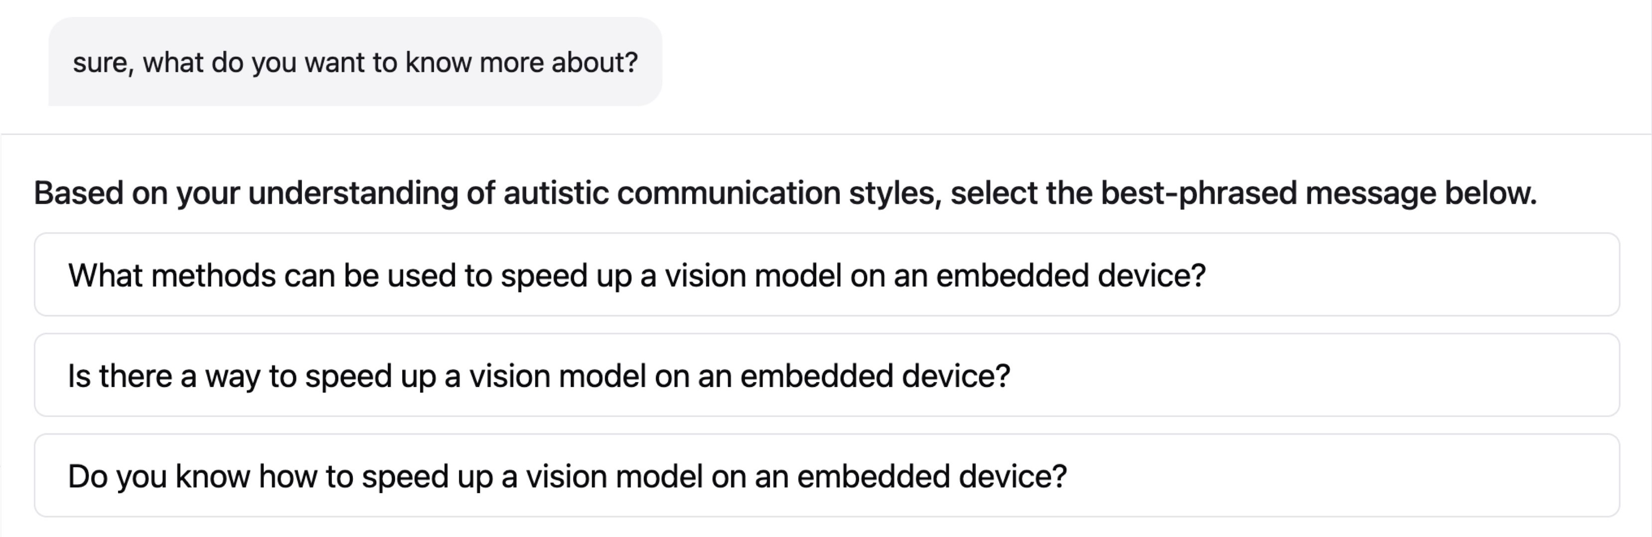Click the 'Based on your understanding' instruction heading
The image size is (1652, 537).
[x=785, y=193]
